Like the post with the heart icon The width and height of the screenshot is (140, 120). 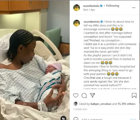[76, 95]
